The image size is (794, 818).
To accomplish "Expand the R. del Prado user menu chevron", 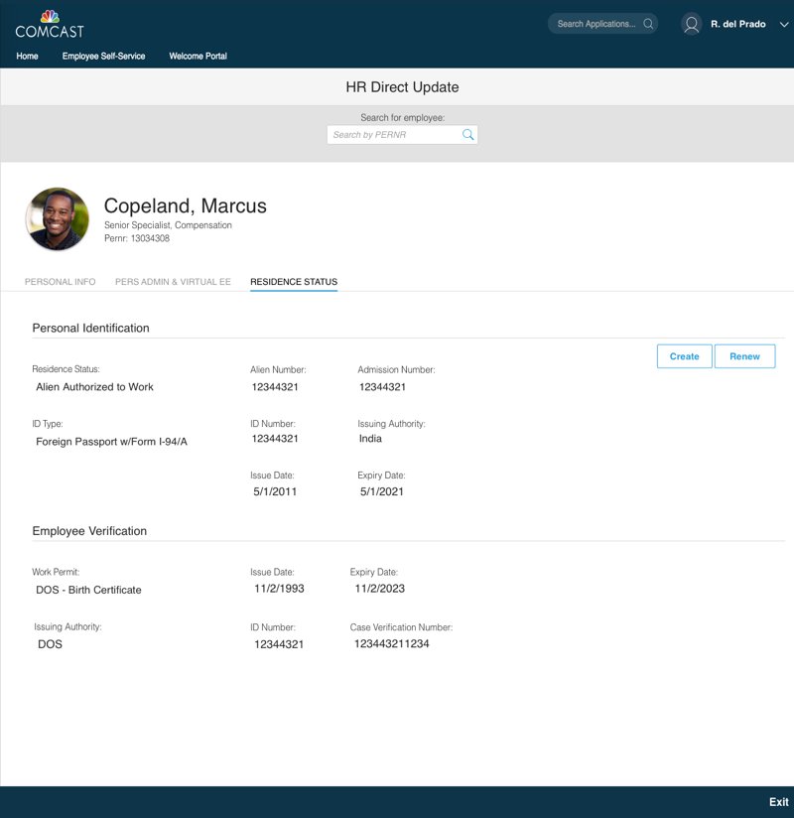I will (x=783, y=24).
